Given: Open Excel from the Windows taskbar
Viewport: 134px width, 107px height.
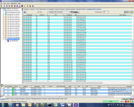Looking at the screenshot, I should 56,105.
